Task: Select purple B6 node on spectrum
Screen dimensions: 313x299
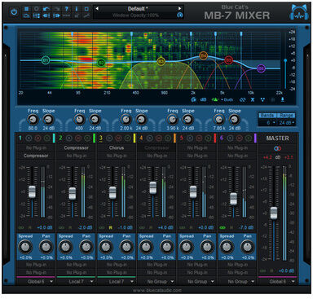Action: tap(261, 68)
